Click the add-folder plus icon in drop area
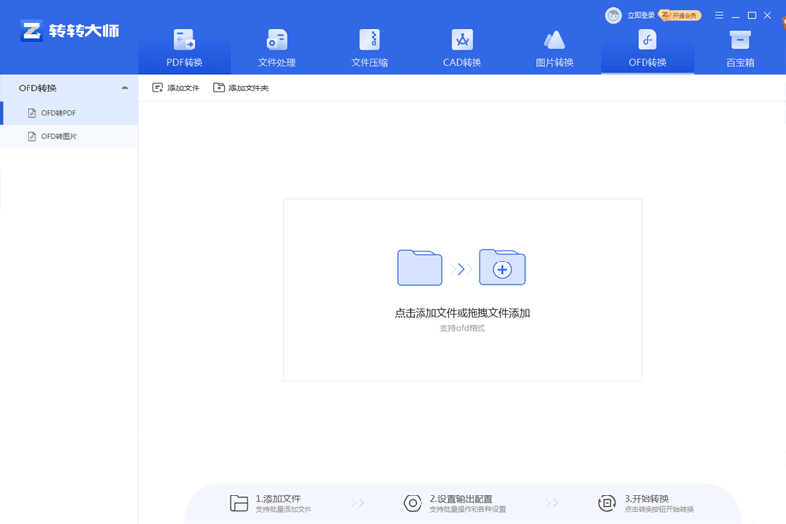The width and height of the screenshot is (786, 524). tap(502, 268)
